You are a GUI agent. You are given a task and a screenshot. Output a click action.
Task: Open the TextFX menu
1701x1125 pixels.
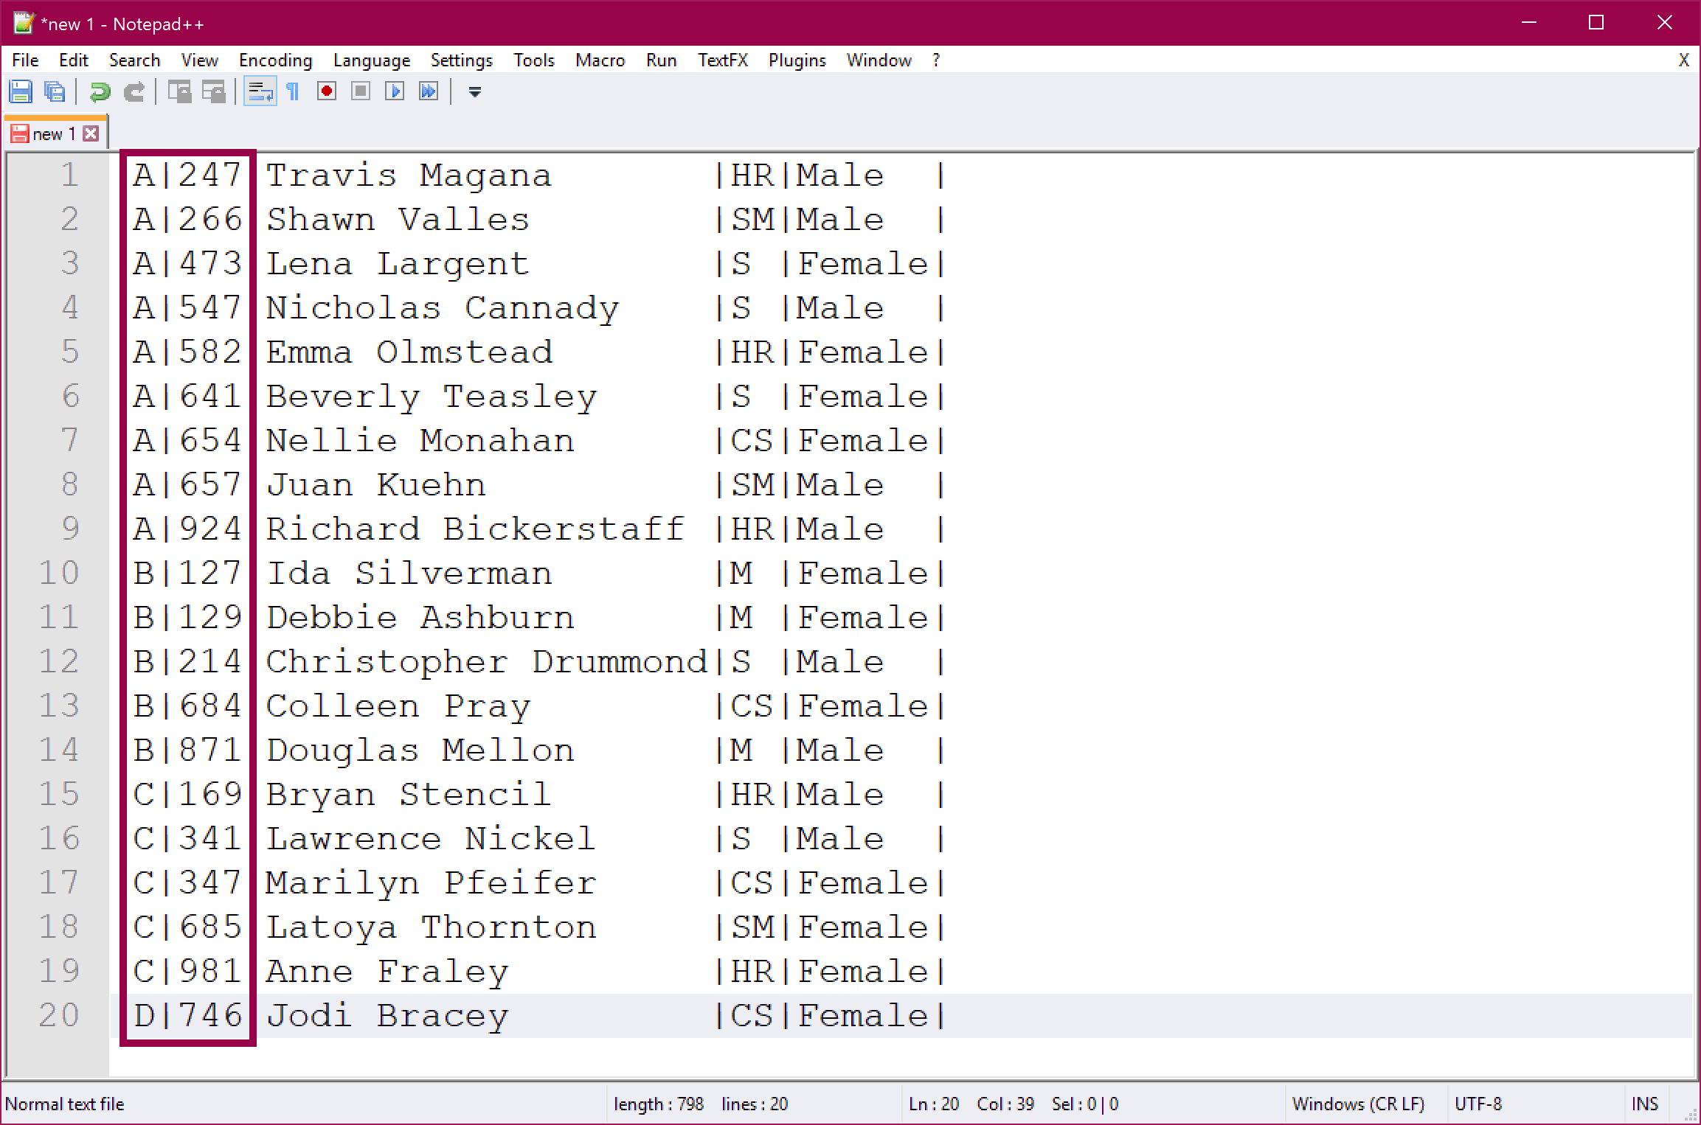(722, 60)
